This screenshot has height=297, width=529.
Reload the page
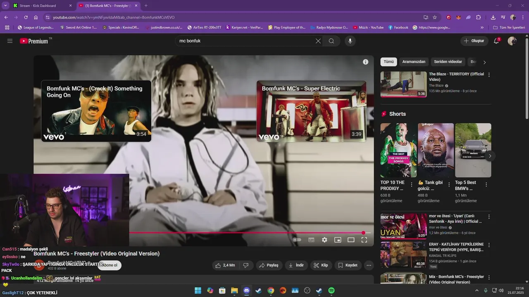tap(26, 17)
